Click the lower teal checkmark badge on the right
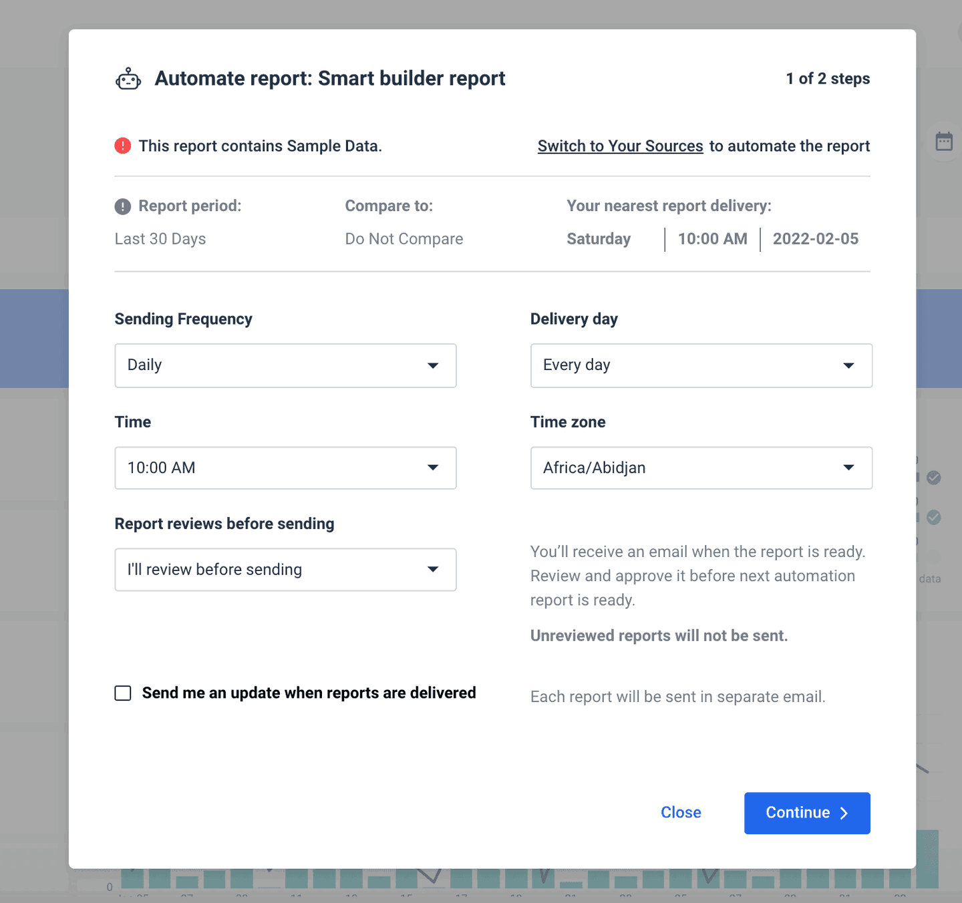Viewport: 962px width, 903px height. pyautogui.click(x=934, y=518)
